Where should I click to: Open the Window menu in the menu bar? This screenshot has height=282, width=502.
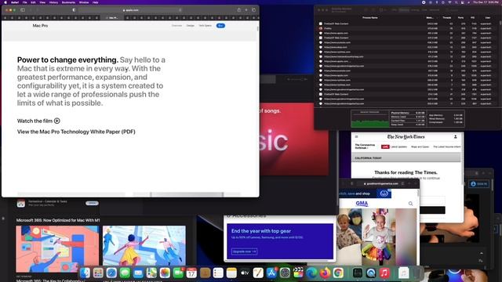click(x=84, y=2)
